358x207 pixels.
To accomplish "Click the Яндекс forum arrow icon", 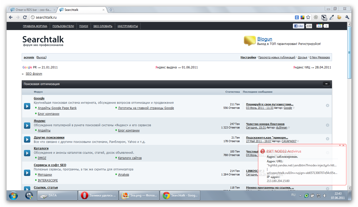I will [x=27, y=125].
